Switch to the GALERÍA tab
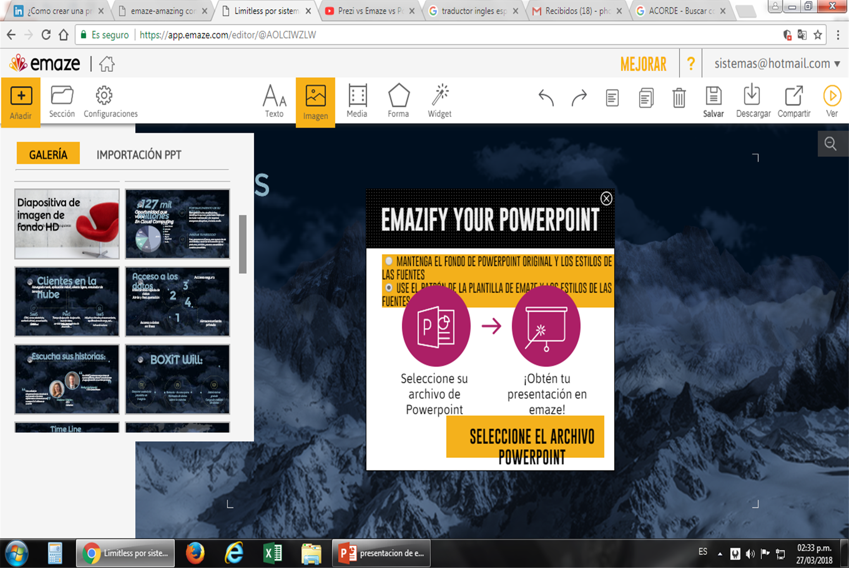The width and height of the screenshot is (849, 568). (x=48, y=154)
